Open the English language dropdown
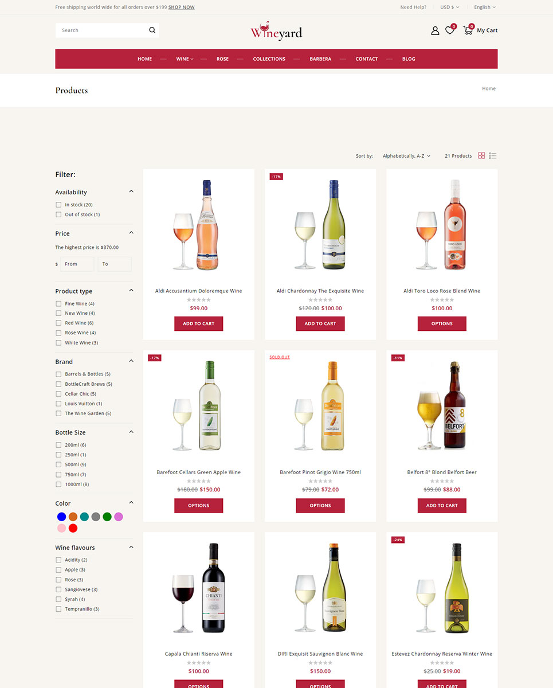The image size is (553, 688). (x=485, y=7)
